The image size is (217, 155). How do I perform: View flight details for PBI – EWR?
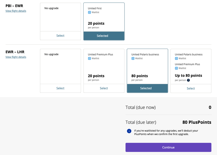click(16, 11)
